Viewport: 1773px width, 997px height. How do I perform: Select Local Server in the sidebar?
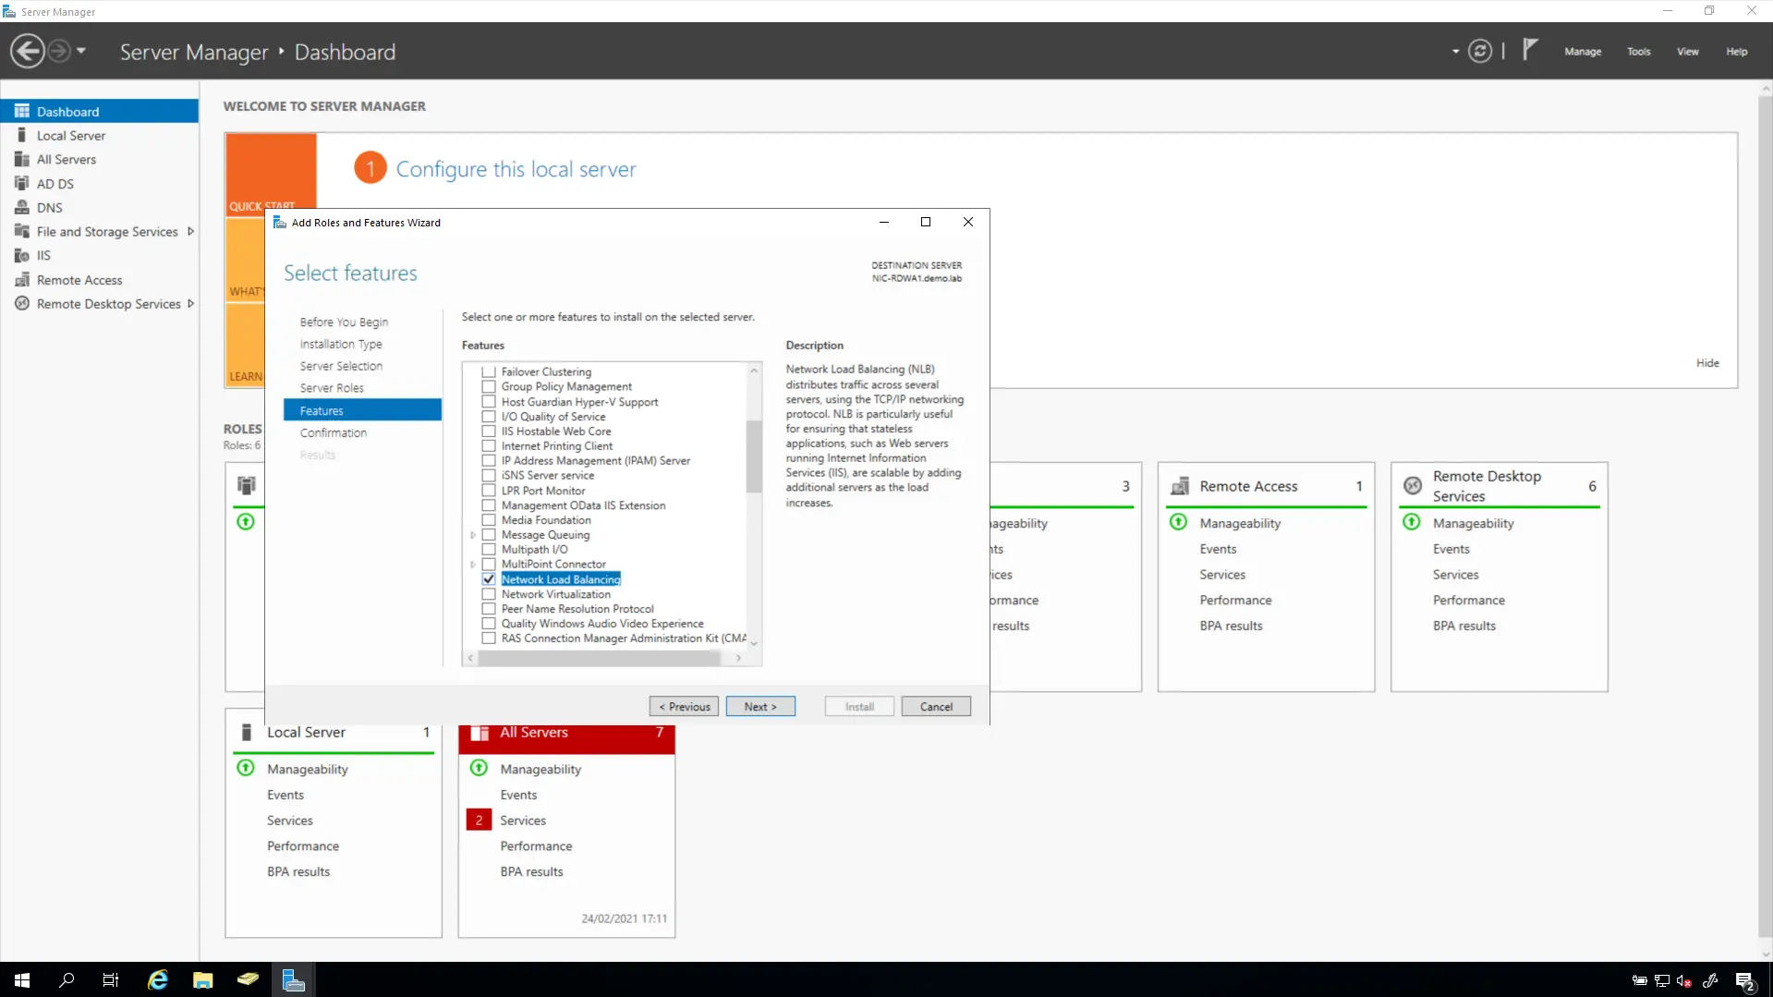tap(100, 135)
